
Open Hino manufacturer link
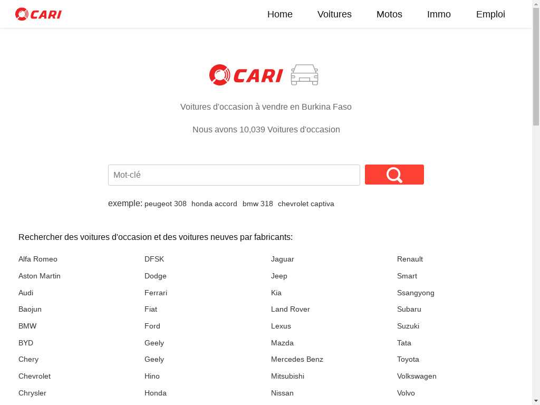[x=152, y=376]
